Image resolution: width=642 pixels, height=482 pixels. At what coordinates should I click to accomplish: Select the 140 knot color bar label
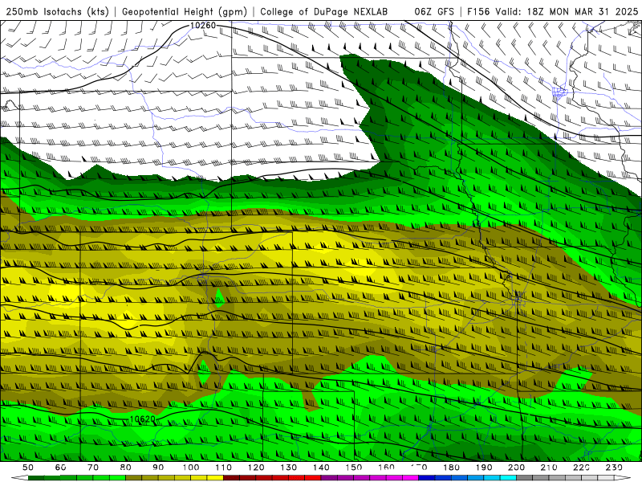(321, 468)
